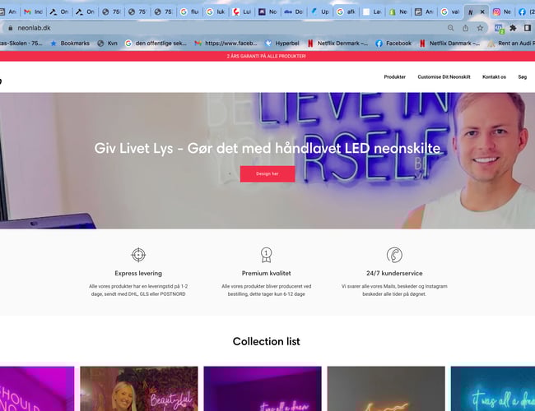Viewport: 535px width, 411px height.
Task: Select the 'Collection list' heading
Action: pos(266,341)
